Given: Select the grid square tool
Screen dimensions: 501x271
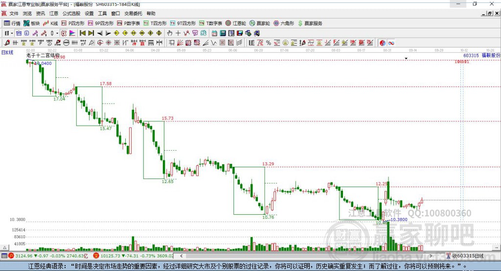Looking at the screenshot, I should 223,43.
